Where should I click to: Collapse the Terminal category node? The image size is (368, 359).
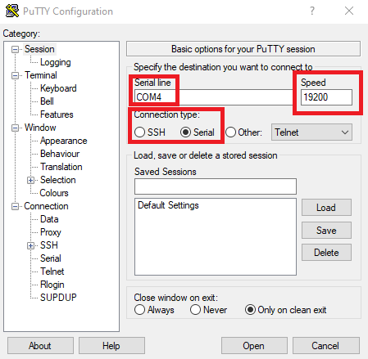point(15,75)
